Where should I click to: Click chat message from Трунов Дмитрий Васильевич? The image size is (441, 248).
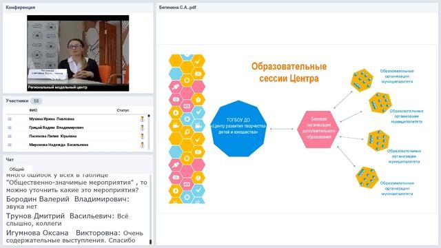point(68,220)
